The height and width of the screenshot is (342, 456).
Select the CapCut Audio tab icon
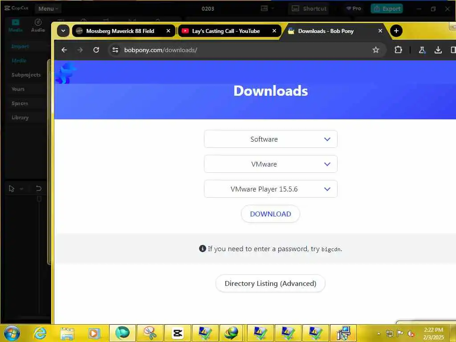38,25
